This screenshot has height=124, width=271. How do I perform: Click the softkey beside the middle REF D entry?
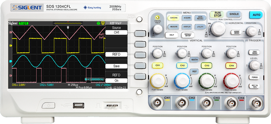click(140, 55)
